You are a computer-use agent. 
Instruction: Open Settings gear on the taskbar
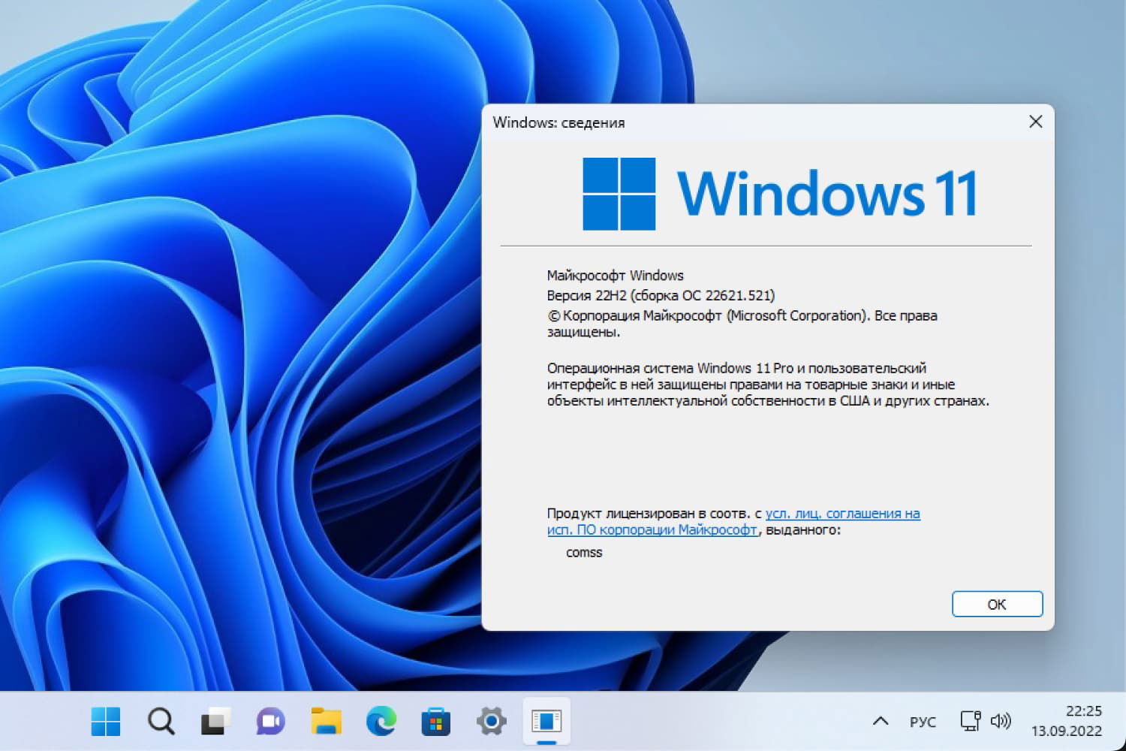click(492, 722)
